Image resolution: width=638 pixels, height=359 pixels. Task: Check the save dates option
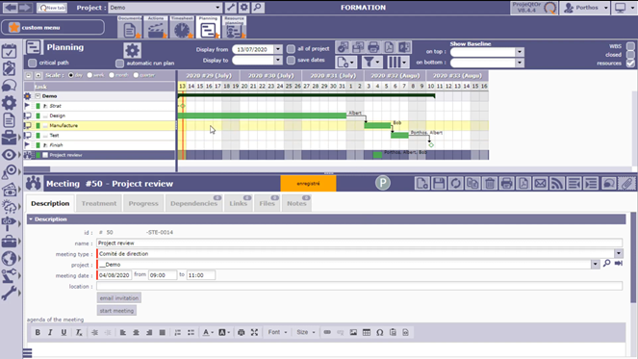tap(291, 61)
